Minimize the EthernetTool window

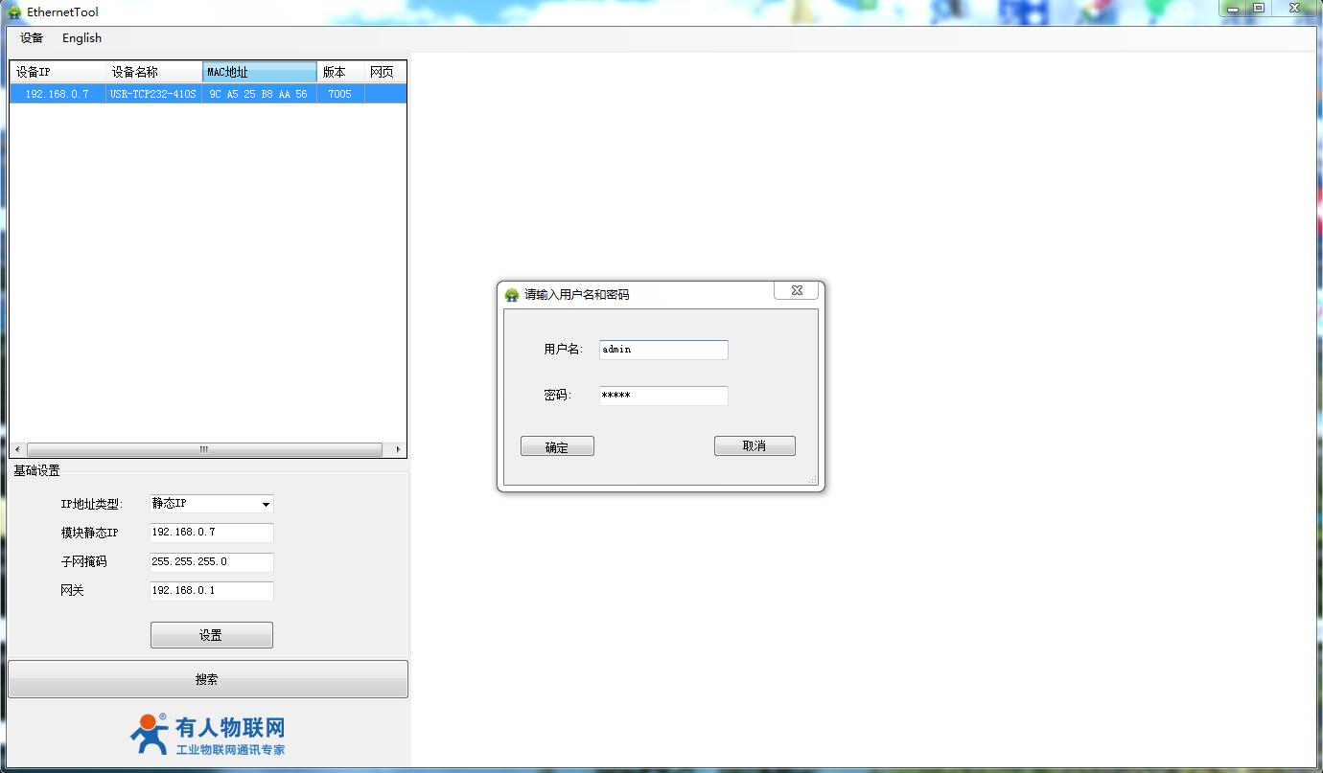(x=1233, y=9)
